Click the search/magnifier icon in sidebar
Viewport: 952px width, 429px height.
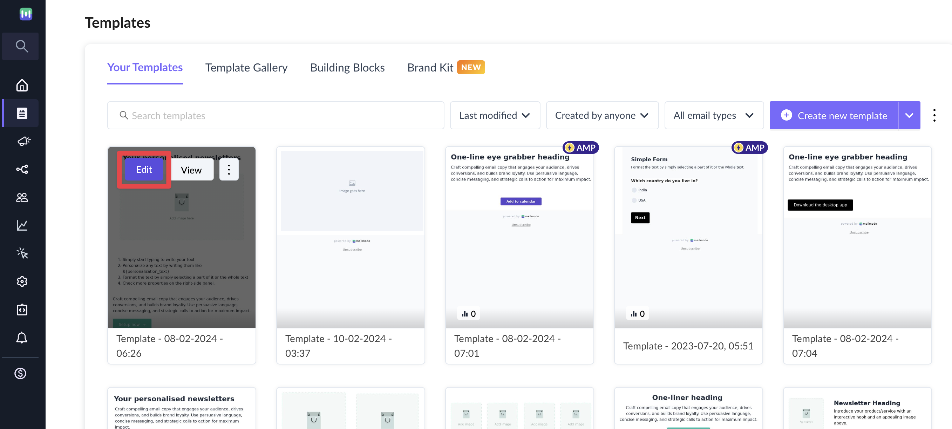tap(22, 46)
